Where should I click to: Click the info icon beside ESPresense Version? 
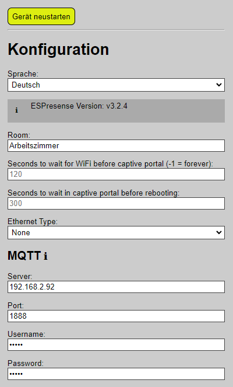(16, 110)
